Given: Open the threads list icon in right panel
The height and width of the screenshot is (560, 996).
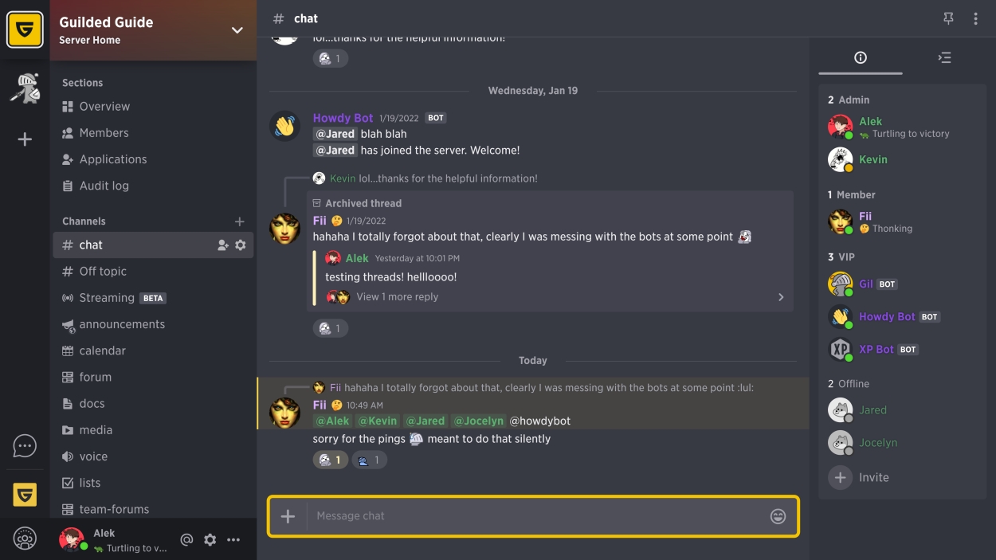Looking at the screenshot, I should (x=944, y=57).
